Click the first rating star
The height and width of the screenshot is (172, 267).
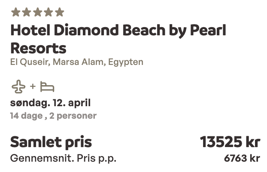[15, 12]
